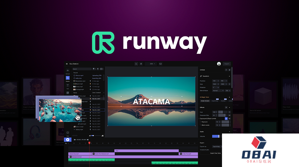Click the user profile avatar
This screenshot has width=299, height=167.
[219, 64]
